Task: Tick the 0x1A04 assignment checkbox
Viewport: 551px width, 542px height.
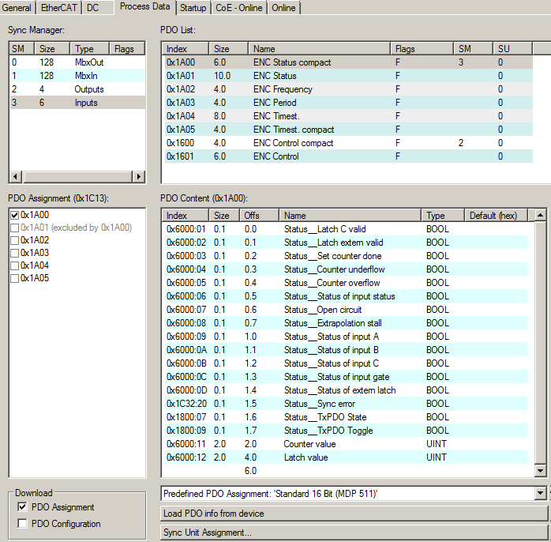Action: pyautogui.click(x=14, y=266)
